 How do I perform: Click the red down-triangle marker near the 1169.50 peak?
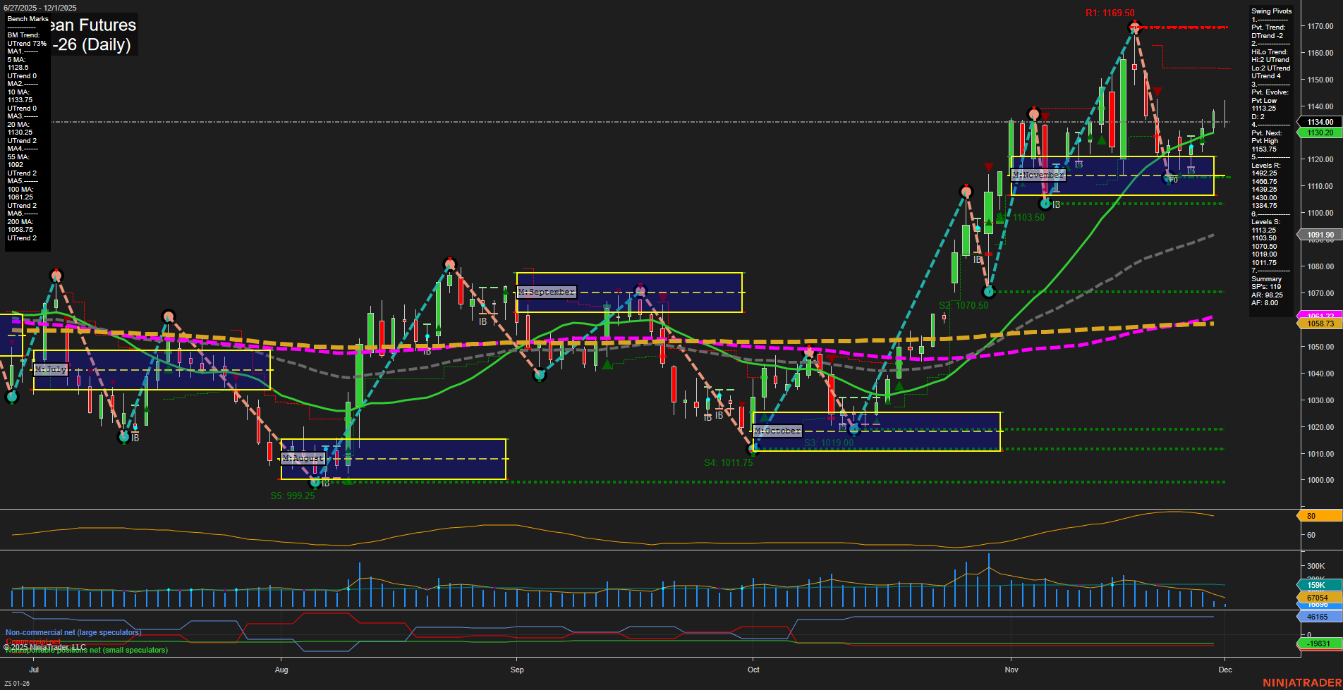(x=1157, y=92)
